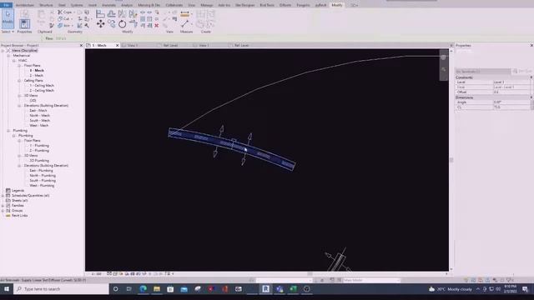Viewport: 534px width, 300px height.
Task: Open the Annotate ribbon tab
Action: click(x=109, y=5)
